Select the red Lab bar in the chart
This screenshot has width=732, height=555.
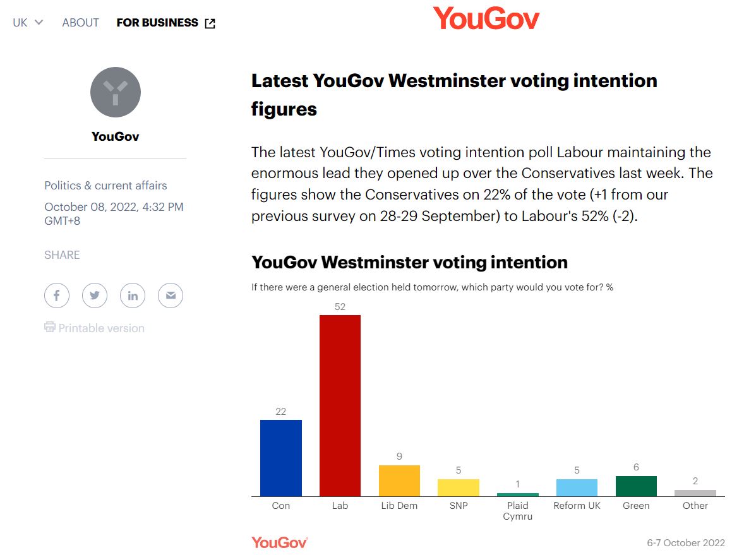tap(340, 404)
